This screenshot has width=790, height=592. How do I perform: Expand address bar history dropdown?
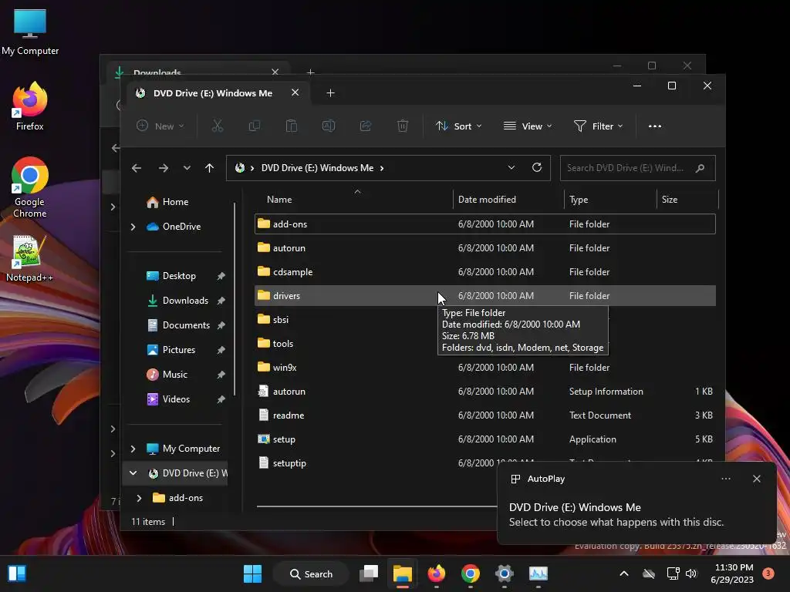(511, 167)
